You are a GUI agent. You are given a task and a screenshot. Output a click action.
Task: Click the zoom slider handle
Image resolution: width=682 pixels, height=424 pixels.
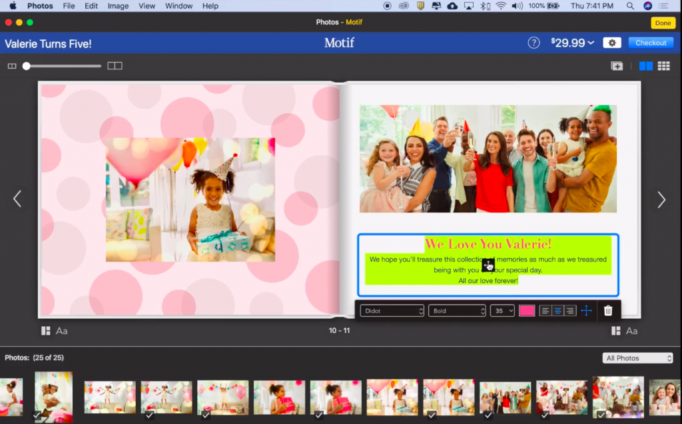coord(27,66)
